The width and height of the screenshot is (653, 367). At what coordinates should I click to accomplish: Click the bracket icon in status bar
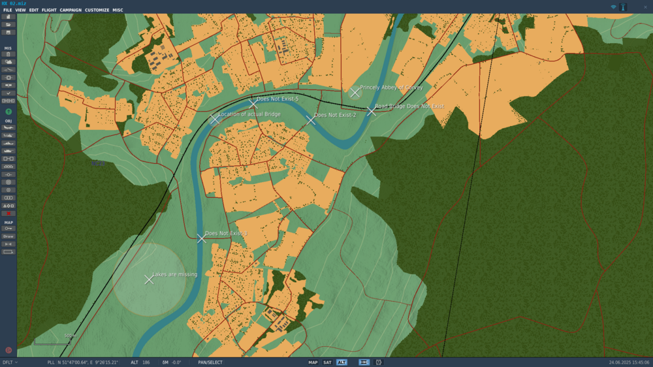click(379, 362)
